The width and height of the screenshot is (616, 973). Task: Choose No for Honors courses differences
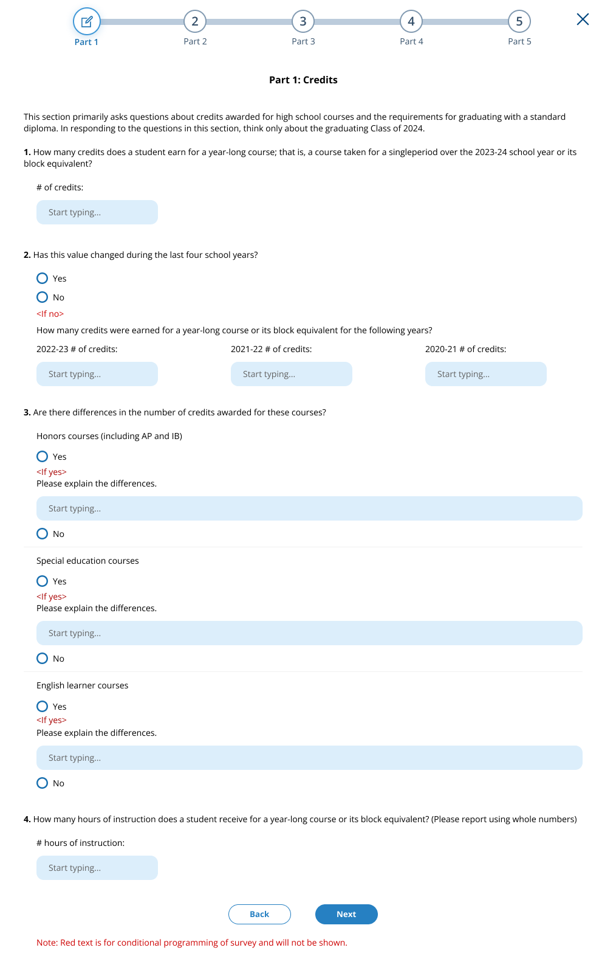[43, 534]
